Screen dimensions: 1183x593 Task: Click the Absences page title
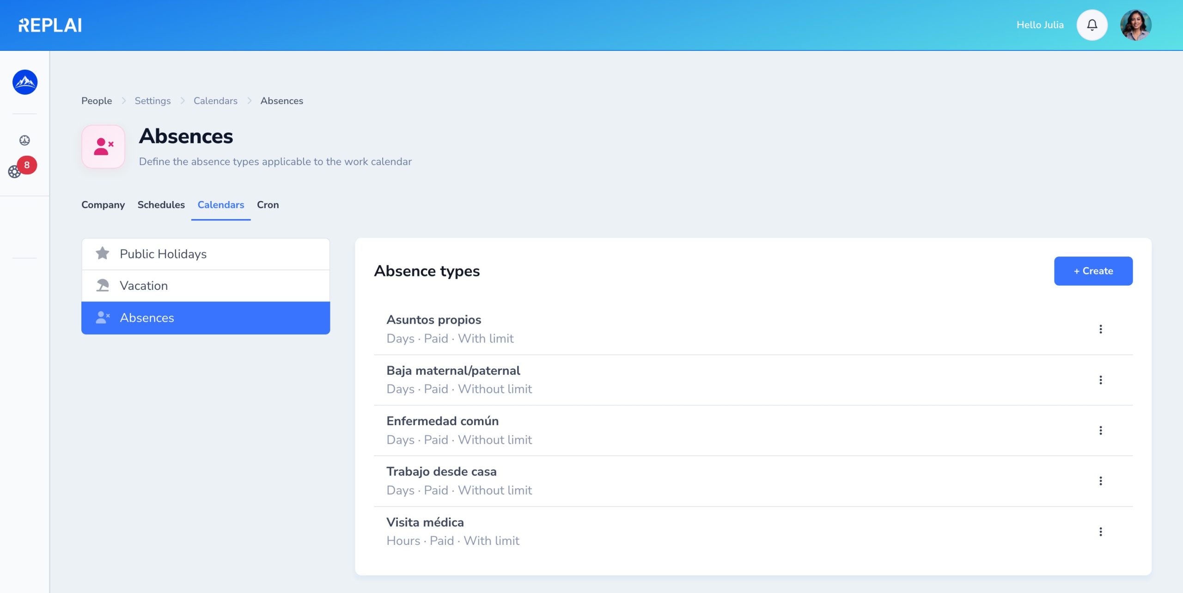pyautogui.click(x=186, y=136)
